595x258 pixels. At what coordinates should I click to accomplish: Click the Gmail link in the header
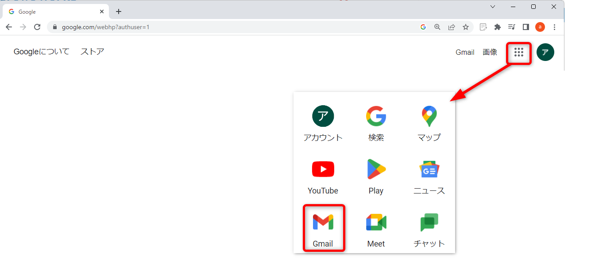pyautogui.click(x=465, y=52)
